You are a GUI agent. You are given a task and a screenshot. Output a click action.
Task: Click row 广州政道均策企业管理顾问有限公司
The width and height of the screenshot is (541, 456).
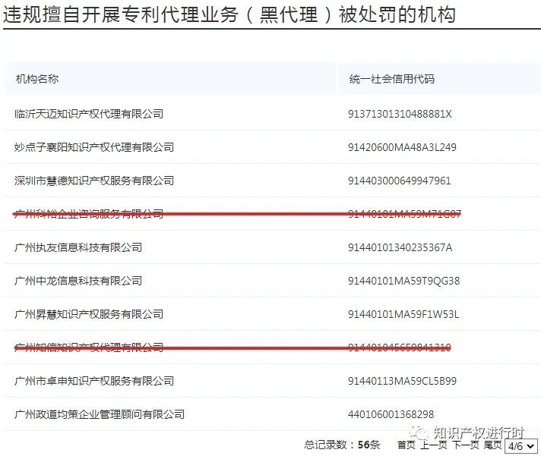tap(272, 414)
